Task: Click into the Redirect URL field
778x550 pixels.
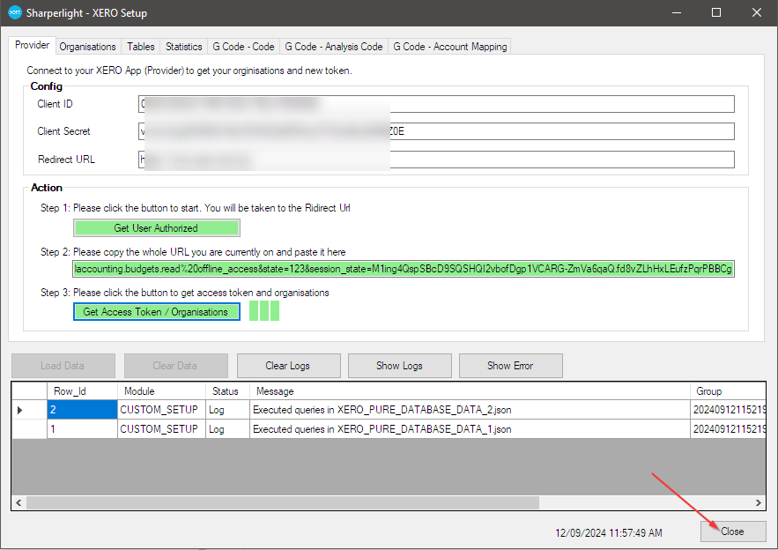Action: point(436,160)
